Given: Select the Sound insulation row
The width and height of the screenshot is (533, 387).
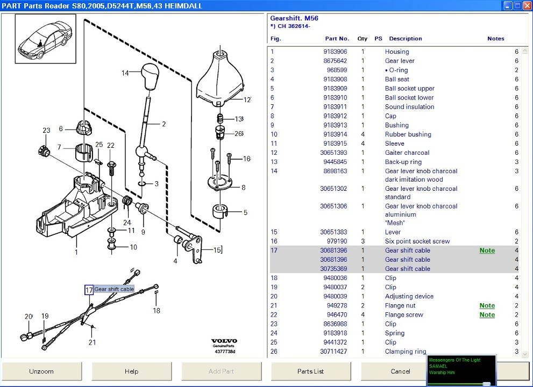Looking at the screenshot, I should [x=394, y=106].
